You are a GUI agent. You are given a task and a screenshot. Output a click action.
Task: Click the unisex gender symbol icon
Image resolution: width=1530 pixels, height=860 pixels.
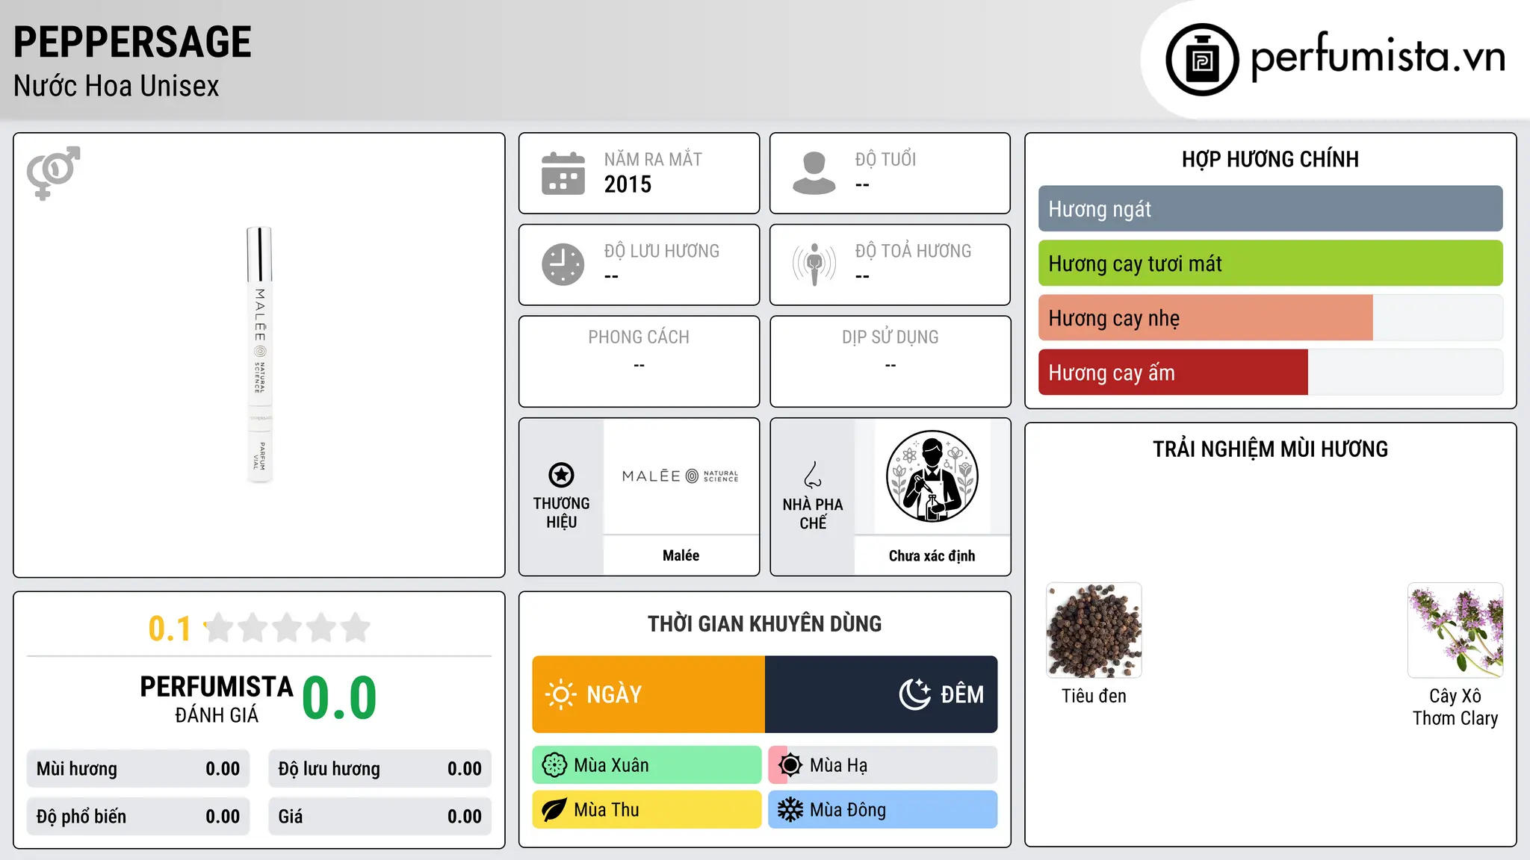click(53, 172)
